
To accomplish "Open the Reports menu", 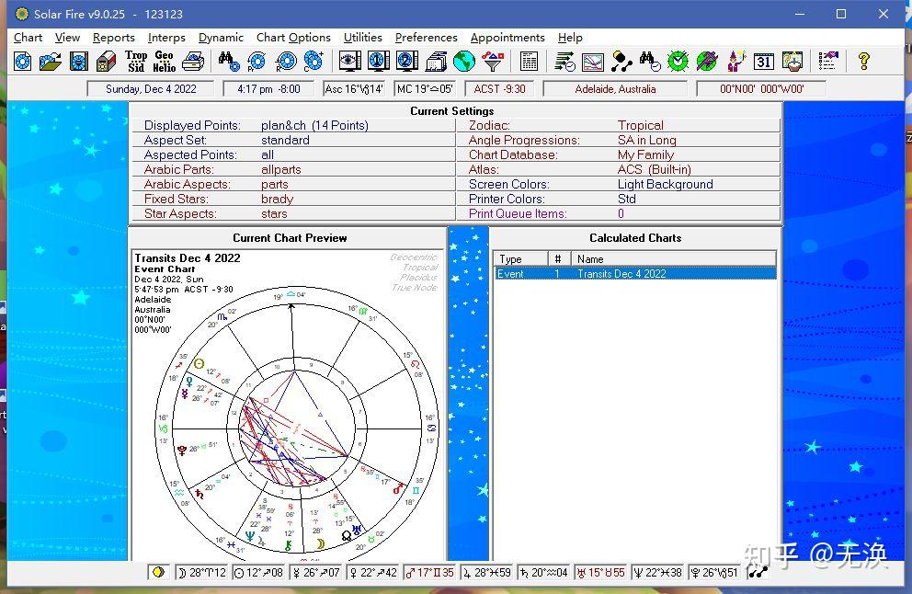I will [x=113, y=37].
